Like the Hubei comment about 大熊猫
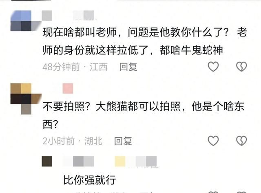 (x=213, y=141)
